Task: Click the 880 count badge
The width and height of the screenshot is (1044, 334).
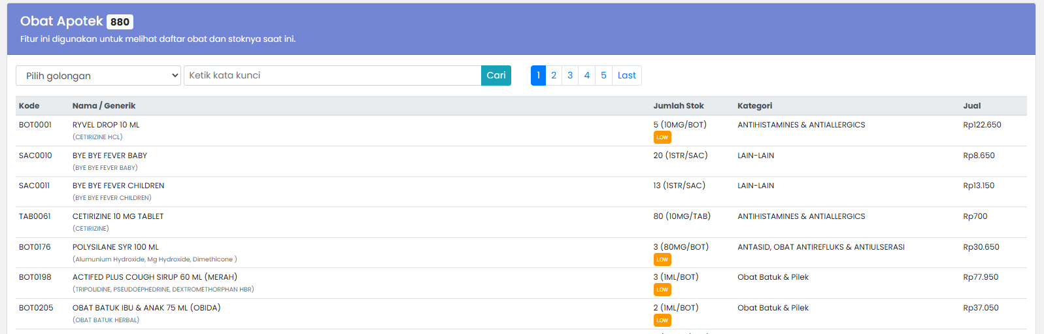Action: click(x=120, y=22)
